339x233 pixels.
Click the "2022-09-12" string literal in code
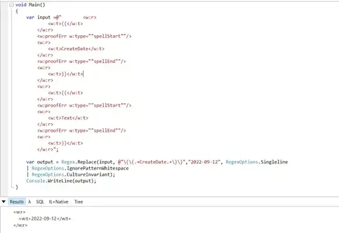[204, 162]
